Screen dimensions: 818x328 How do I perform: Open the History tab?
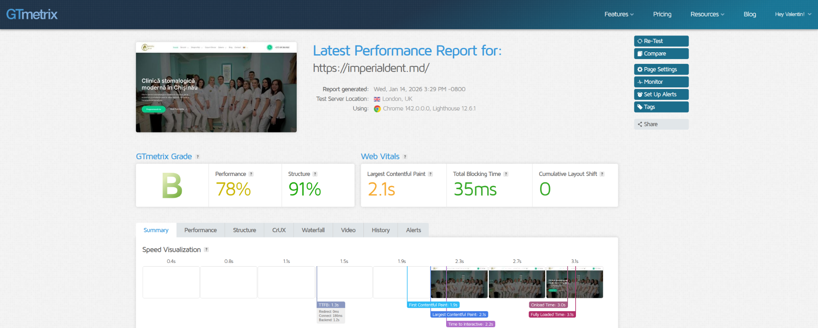point(381,230)
